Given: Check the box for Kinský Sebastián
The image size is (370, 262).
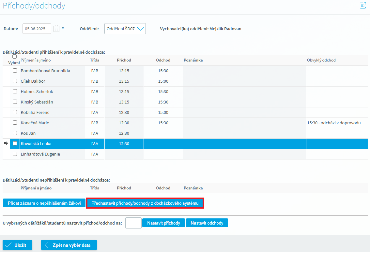Looking at the screenshot, I should (x=15, y=102).
